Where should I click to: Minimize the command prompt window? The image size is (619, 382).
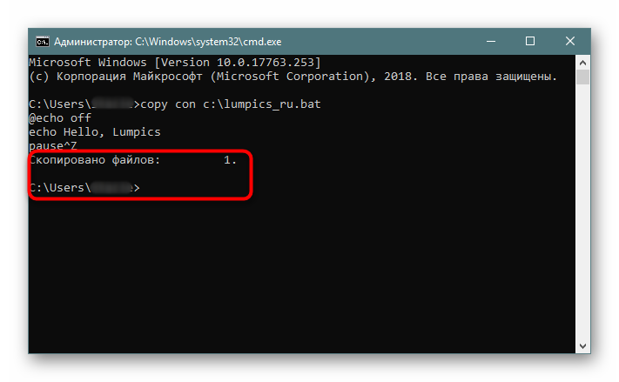[491, 41]
